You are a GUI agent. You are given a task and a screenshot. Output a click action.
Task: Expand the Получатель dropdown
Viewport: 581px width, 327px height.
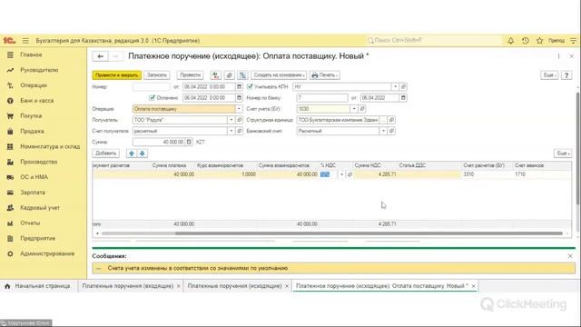(x=231, y=120)
